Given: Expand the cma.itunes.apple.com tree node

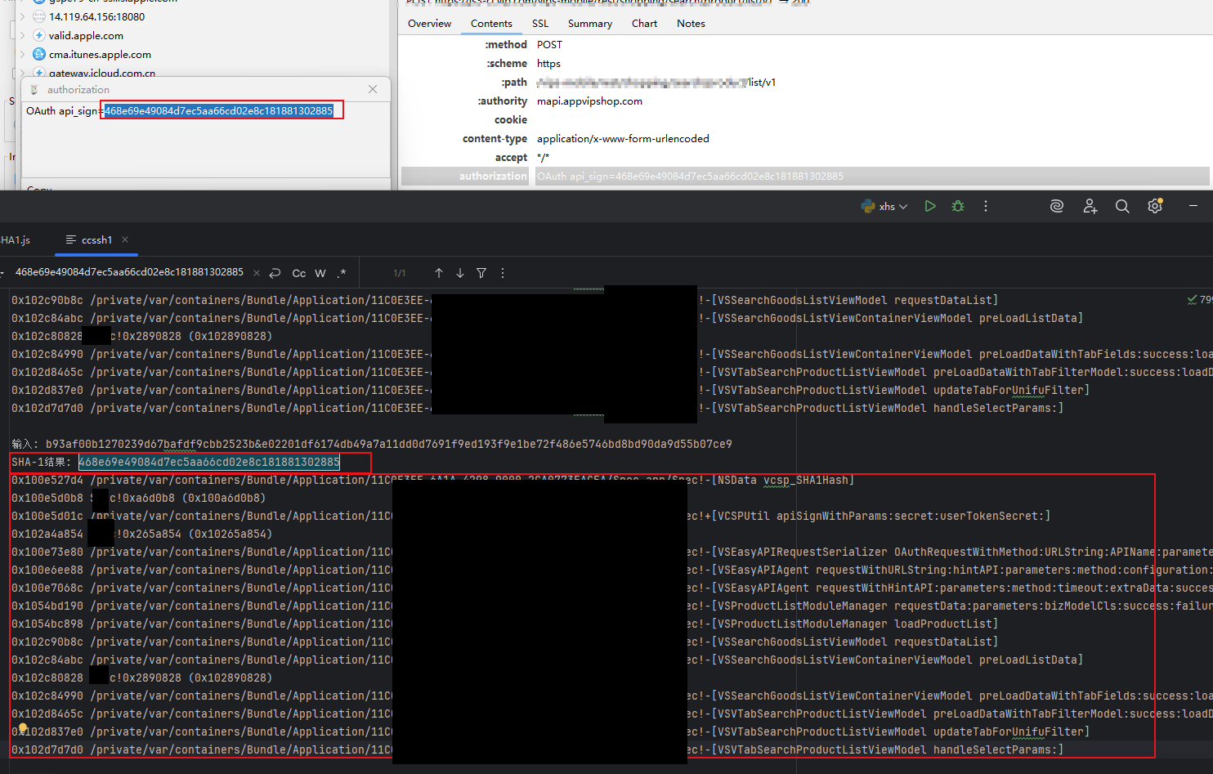Looking at the screenshot, I should (x=23, y=54).
